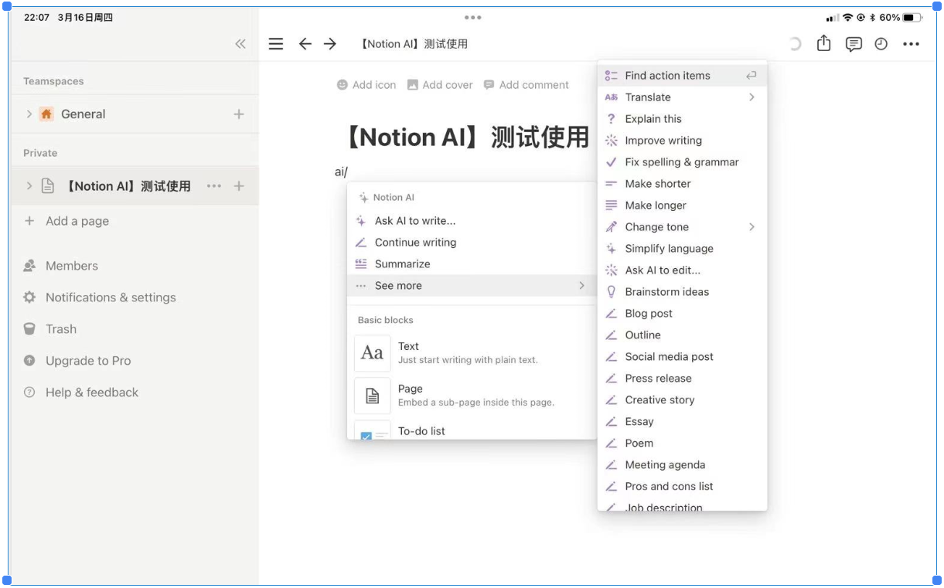Choose Brainstorm ideas
Image resolution: width=944 pixels, height=588 pixels.
coord(683,292)
